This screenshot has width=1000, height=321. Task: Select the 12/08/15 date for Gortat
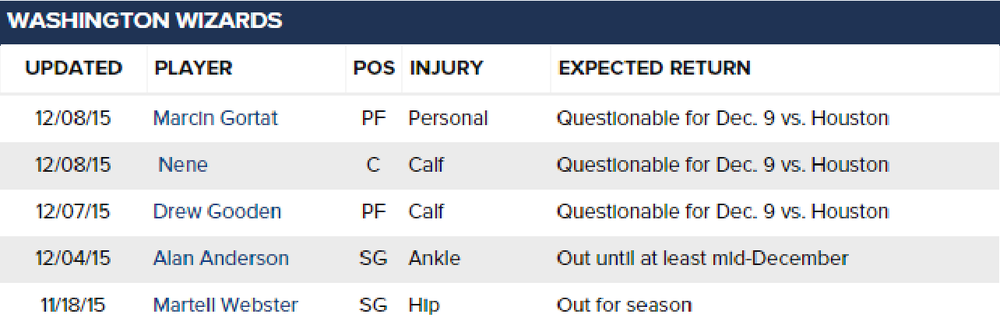(x=73, y=118)
